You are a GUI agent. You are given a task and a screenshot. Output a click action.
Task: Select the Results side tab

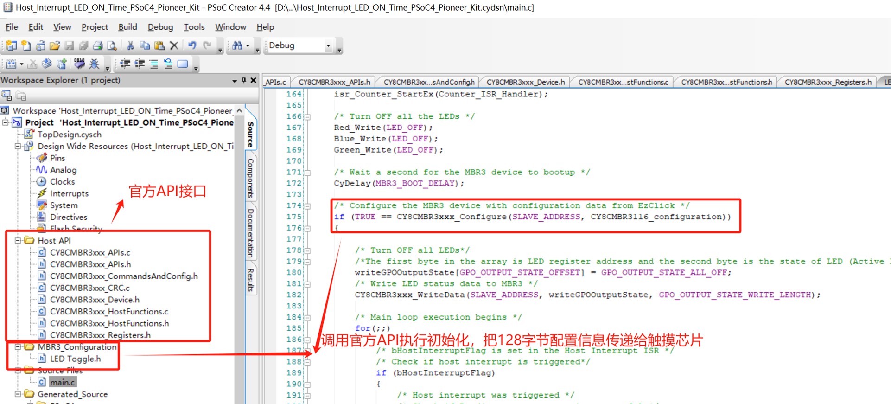pos(250,280)
